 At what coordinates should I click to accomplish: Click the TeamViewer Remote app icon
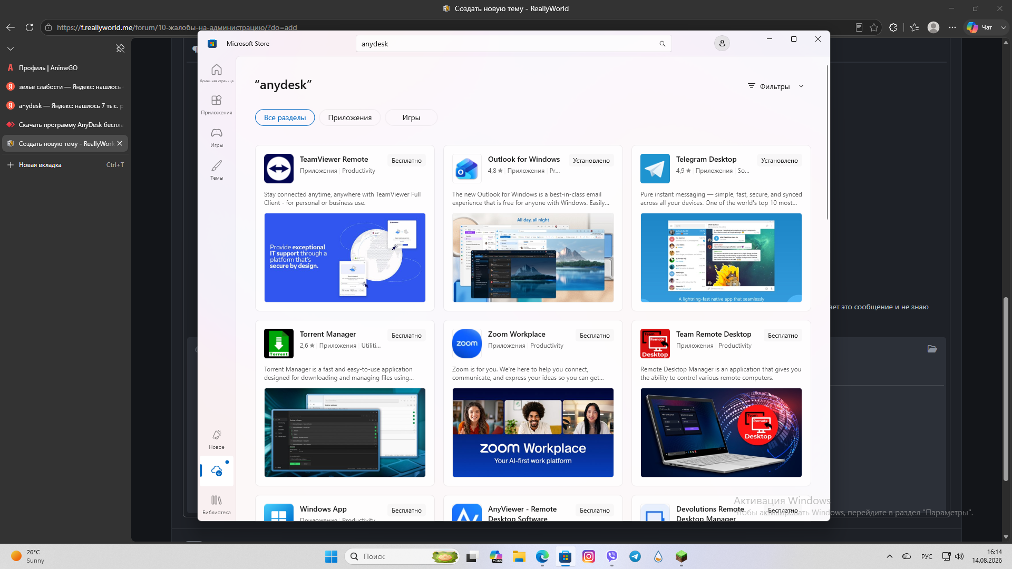coord(279,169)
